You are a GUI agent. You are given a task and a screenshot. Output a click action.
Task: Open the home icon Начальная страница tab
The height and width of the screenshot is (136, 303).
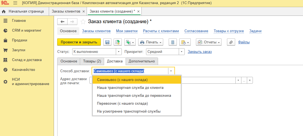point(23,11)
